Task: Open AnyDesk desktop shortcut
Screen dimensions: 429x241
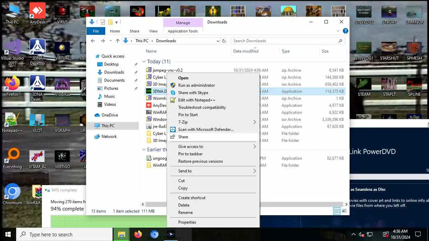Action: (x=37, y=14)
